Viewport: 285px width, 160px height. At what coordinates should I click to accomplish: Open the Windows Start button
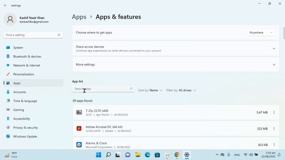(98, 155)
